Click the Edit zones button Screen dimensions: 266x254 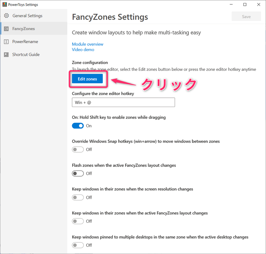87,79
